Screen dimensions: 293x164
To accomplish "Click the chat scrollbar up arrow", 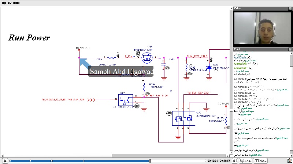I will pyautogui.click(x=291, y=53).
